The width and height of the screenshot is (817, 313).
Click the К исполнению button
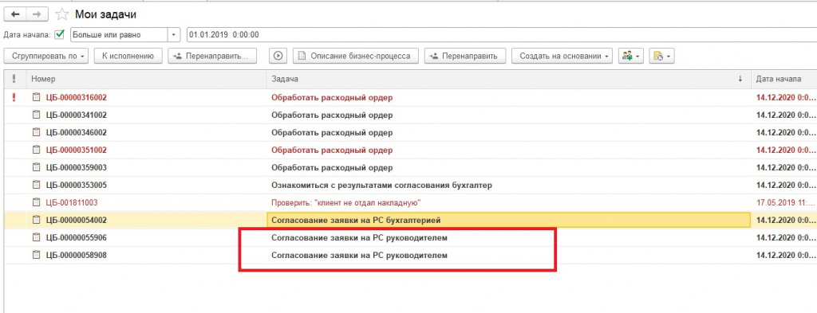coord(128,56)
